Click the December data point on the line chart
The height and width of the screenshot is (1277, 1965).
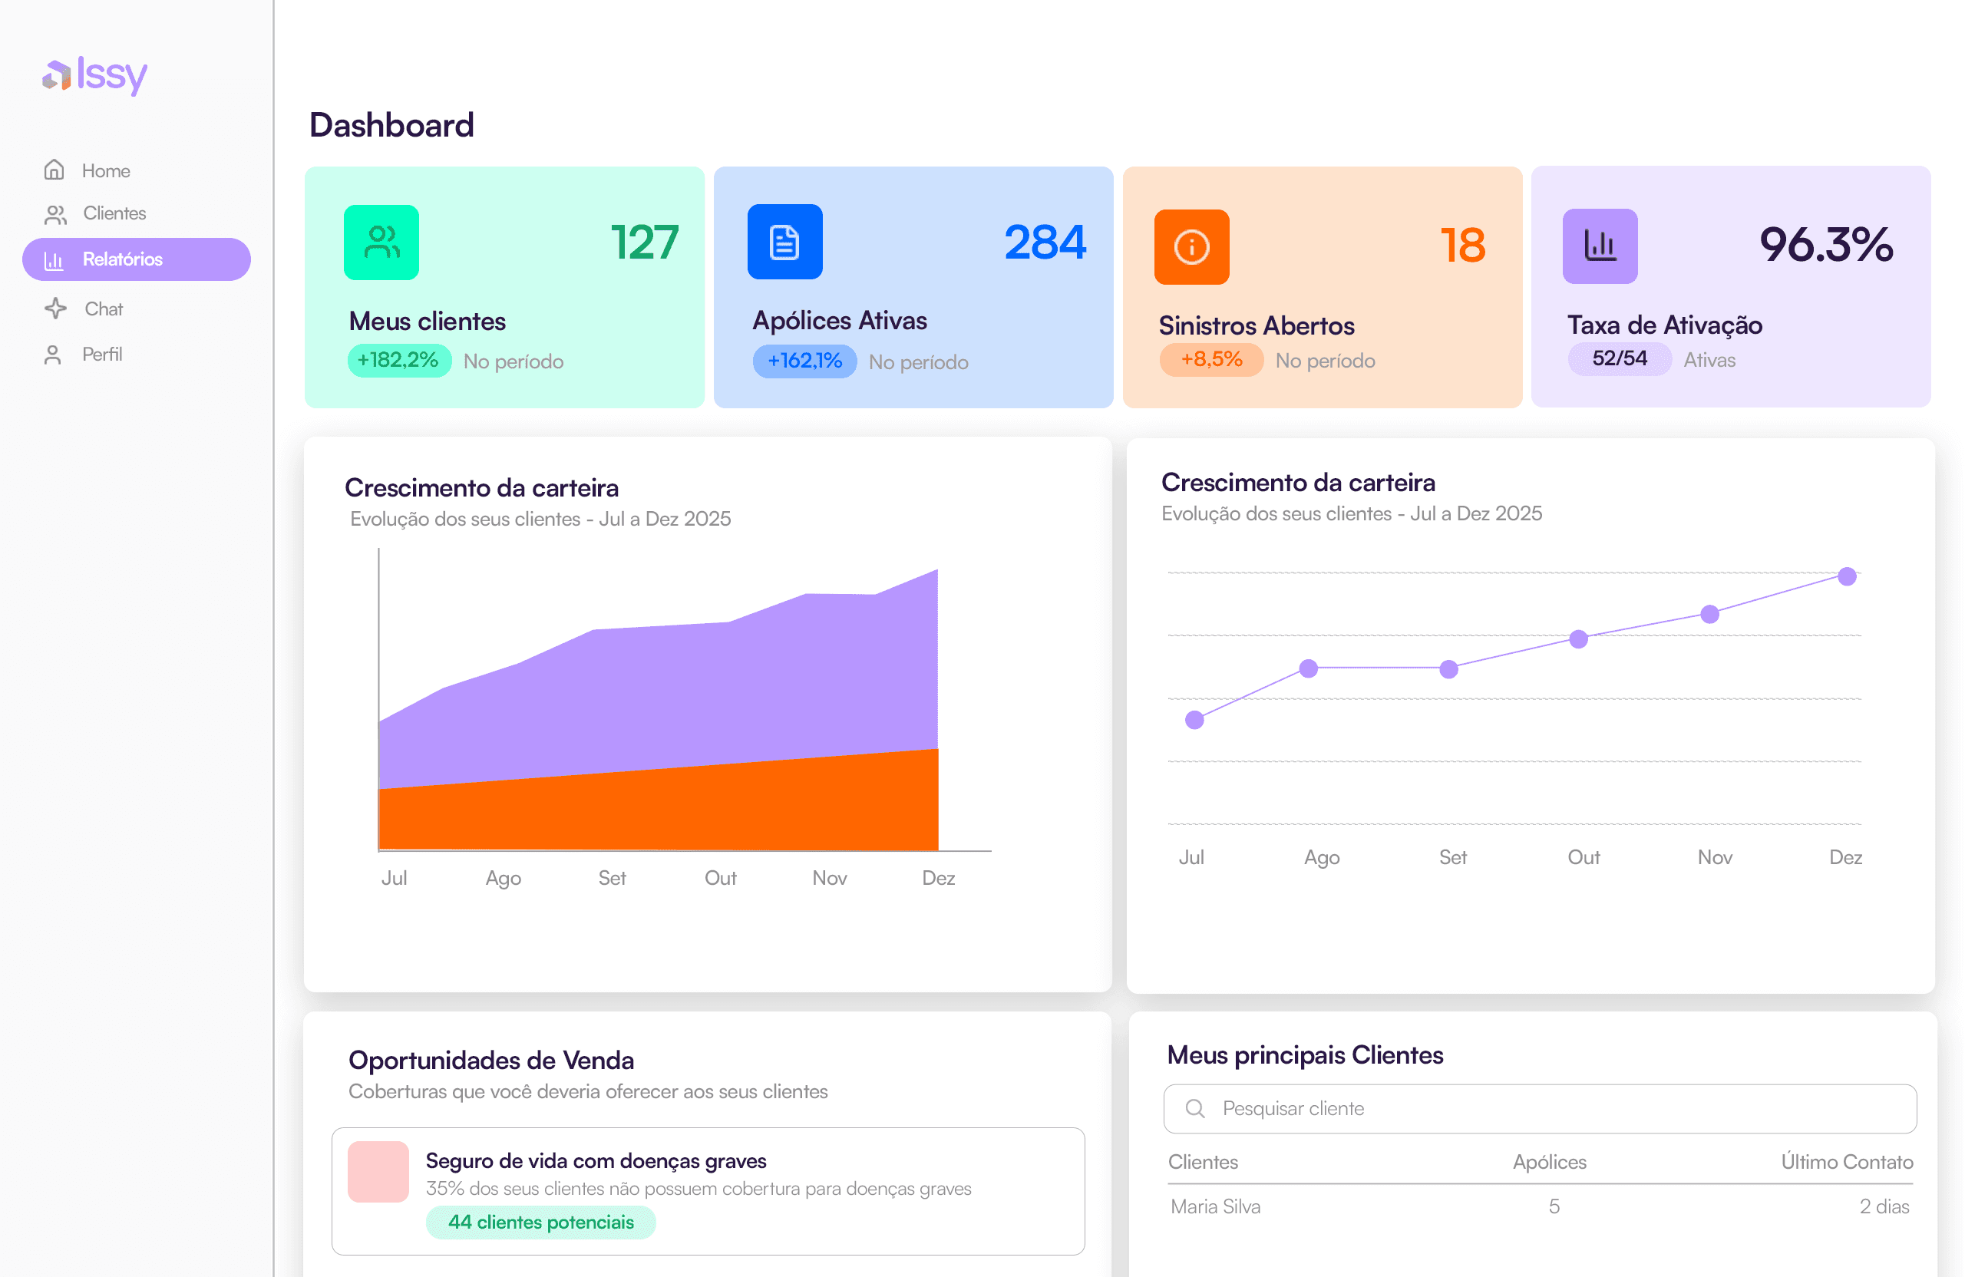pyautogui.click(x=1846, y=576)
